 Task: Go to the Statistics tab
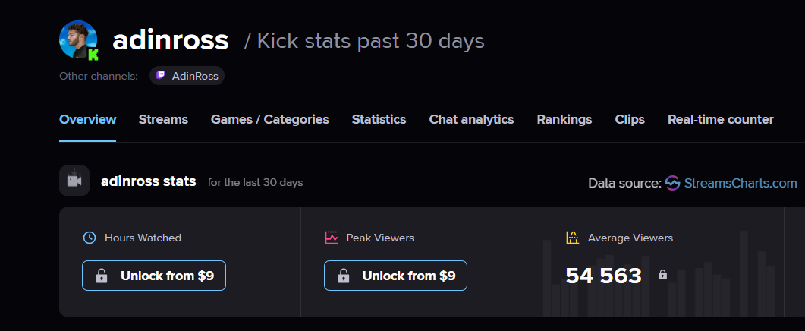coord(379,119)
